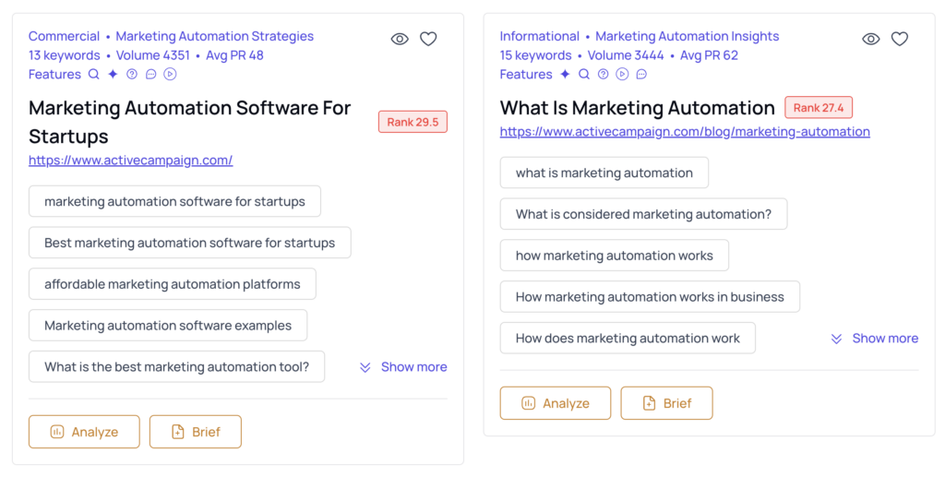Click the magnifier icon in What Is Marketing Automation card

[x=584, y=75]
